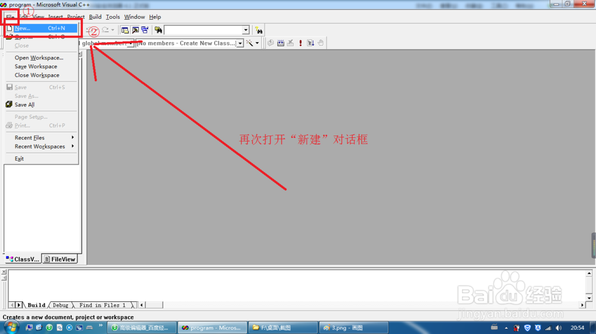Viewport: 596px width, 334px height.
Task: Expand Recent Workspaces submenu
Action: pyautogui.click(x=41, y=146)
